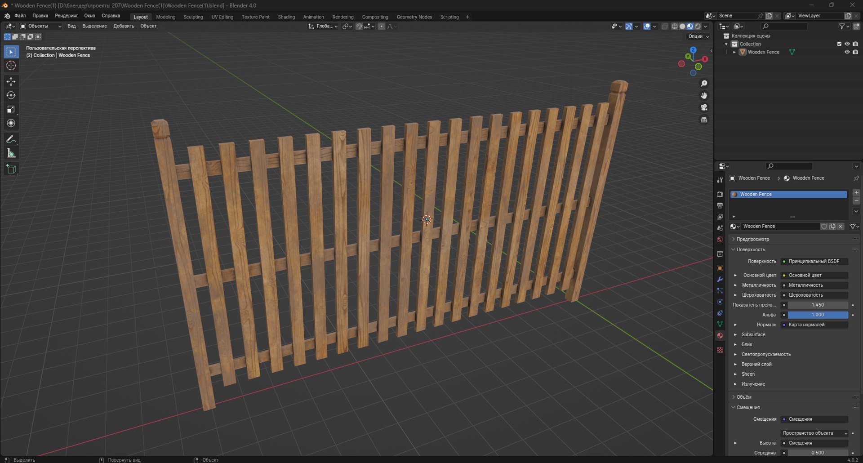Unlink the Wooden Fence material X button

tap(841, 227)
